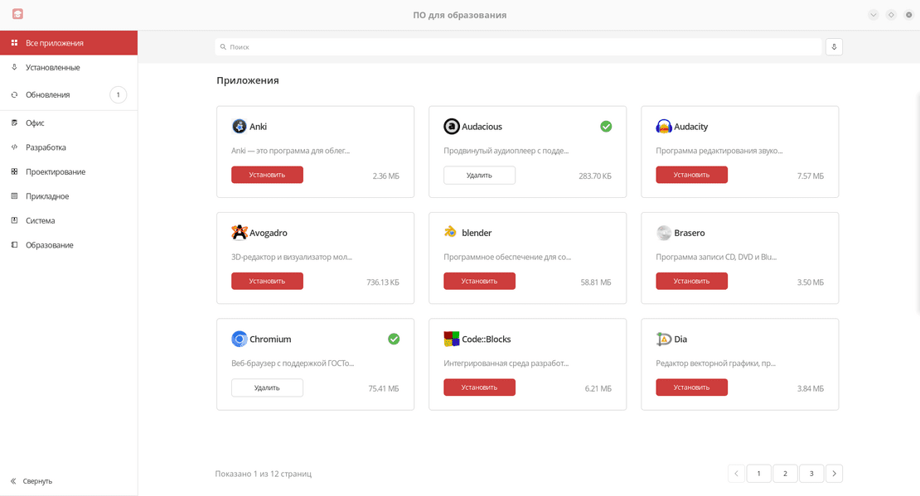Click the download icon beside search field
This screenshot has height=496, width=920.
click(834, 47)
